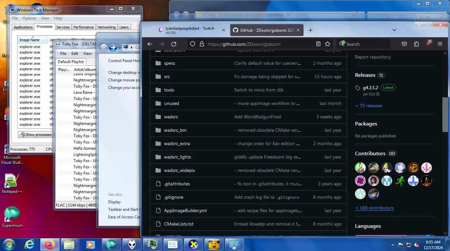450x251 pixels.
Task: Sort processes by Image Name column
Action: 32,40
